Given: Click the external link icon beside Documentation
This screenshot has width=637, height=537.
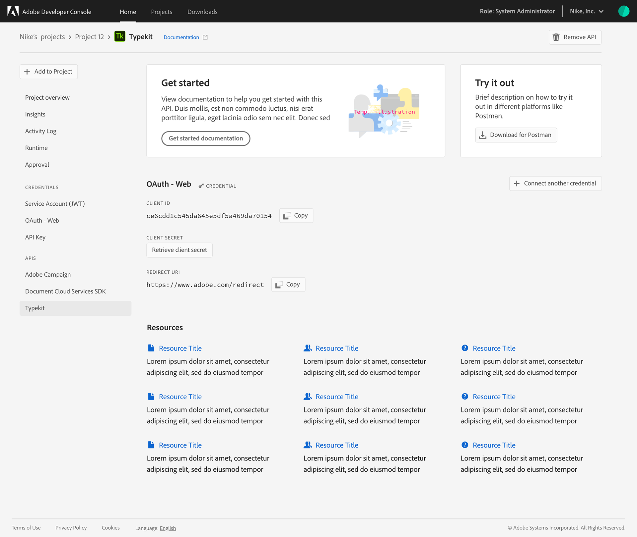Looking at the screenshot, I should pos(205,37).
